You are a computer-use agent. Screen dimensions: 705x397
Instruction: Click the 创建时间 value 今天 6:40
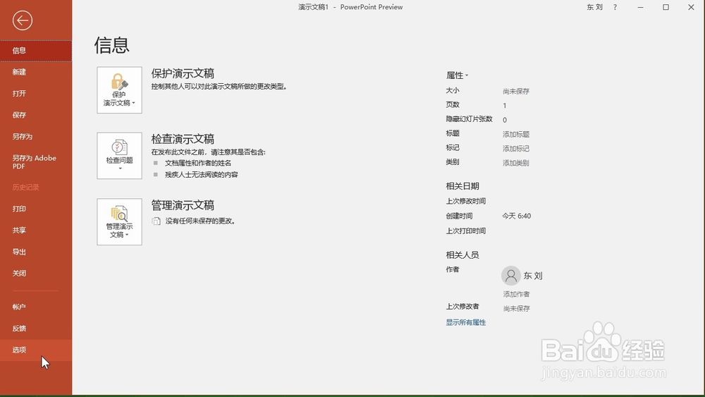(x=517, y=216)
